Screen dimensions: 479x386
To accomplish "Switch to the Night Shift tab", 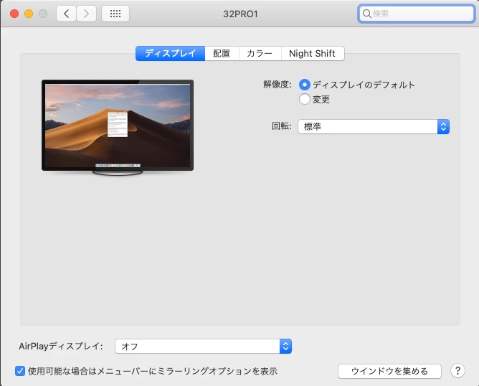I will [313, 54].
